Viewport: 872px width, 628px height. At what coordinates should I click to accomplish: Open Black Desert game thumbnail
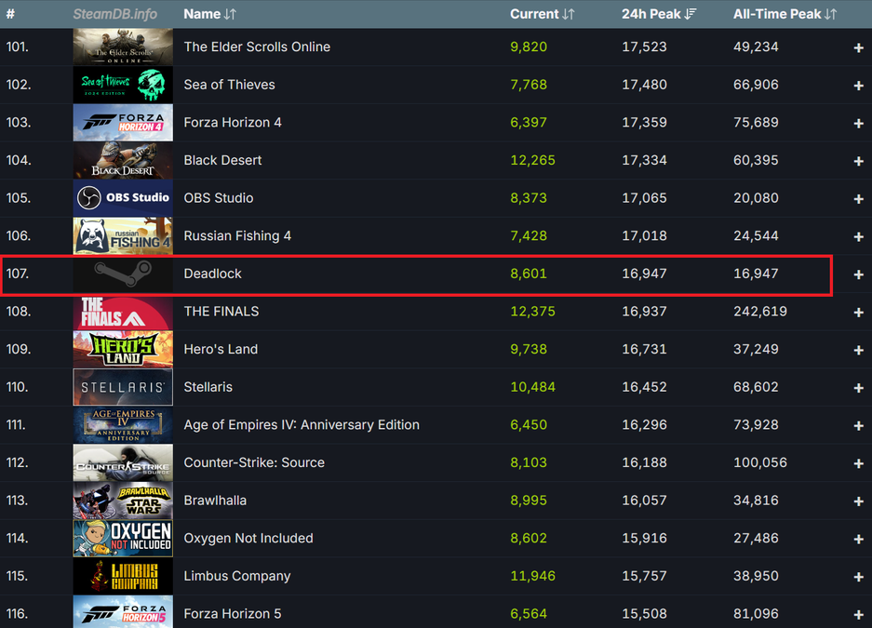[123, 160]
